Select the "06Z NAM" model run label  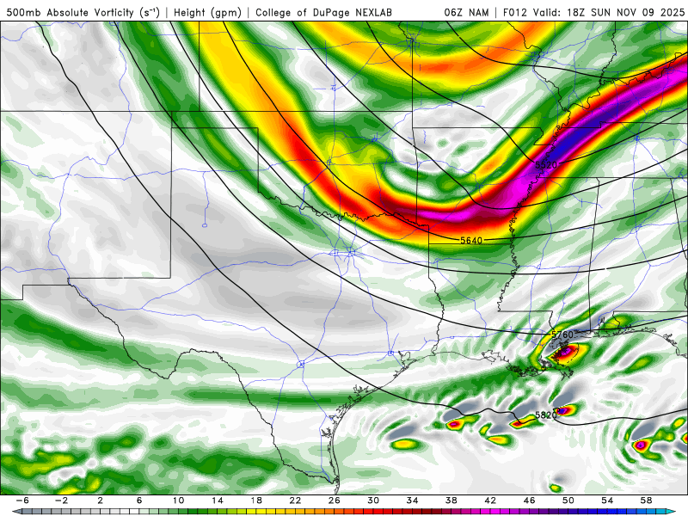[x=466, y=13]
